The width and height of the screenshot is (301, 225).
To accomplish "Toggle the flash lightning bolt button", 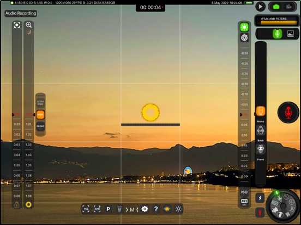I will pos(260,198).
